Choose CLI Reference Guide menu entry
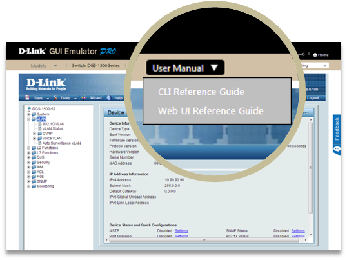 [x=201, y=92]
